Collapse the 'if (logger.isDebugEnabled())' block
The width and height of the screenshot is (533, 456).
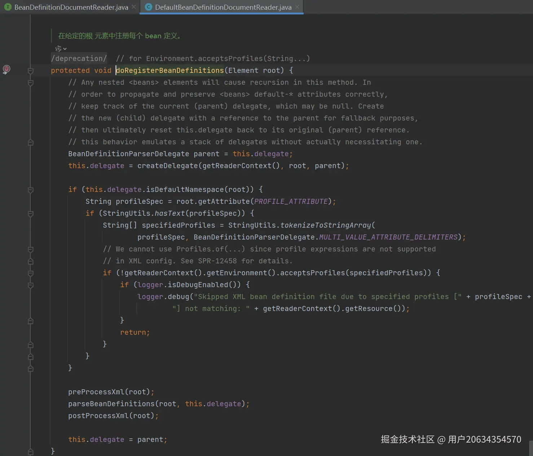click(31, 285)
